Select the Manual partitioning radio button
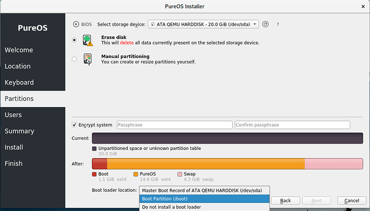 point(75,59)
